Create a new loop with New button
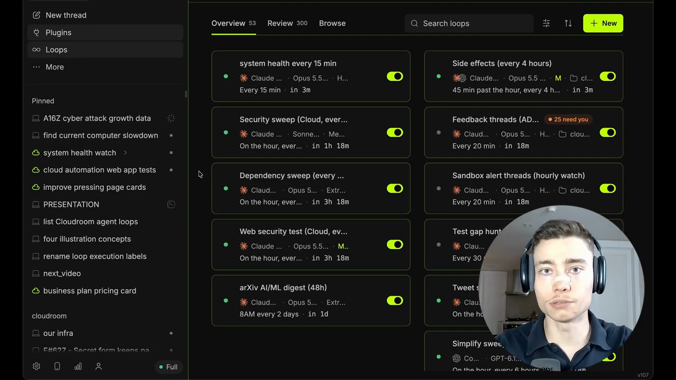 603,23
